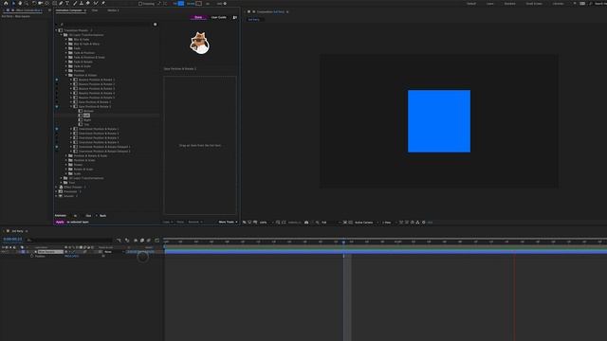The height and width of the screenshot is (341, 607).
Task: Select the Standard workspace
Action: (510, 4)
